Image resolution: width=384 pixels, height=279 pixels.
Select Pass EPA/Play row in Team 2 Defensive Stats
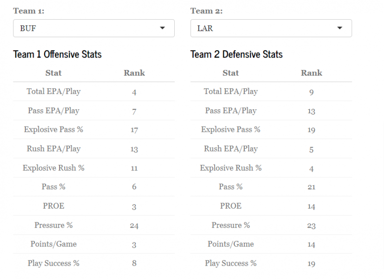(x=230, y=111)
